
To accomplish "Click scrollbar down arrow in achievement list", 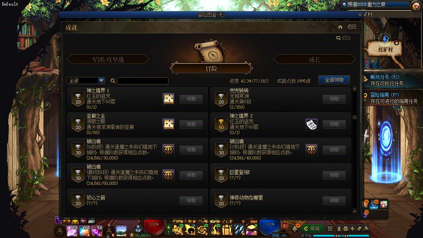I will 354,211.
